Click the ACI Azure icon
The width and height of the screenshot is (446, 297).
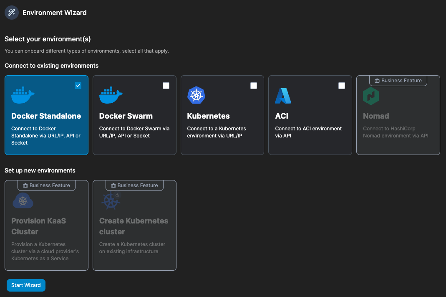283,95
